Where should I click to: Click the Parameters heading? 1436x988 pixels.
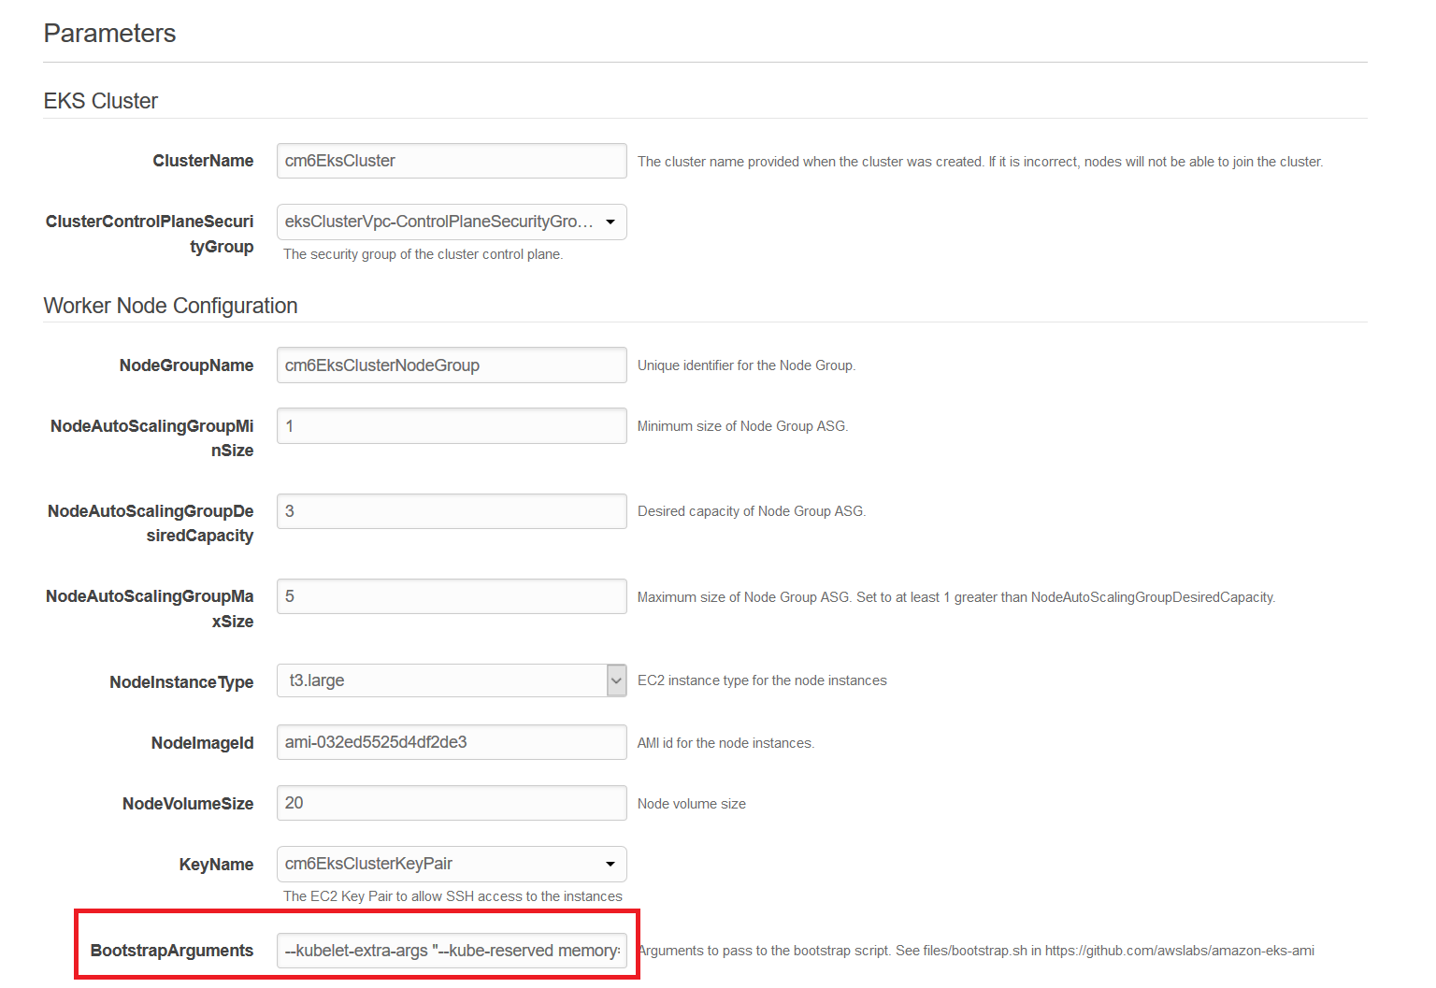pyautogui.click(x=109, y=33)
